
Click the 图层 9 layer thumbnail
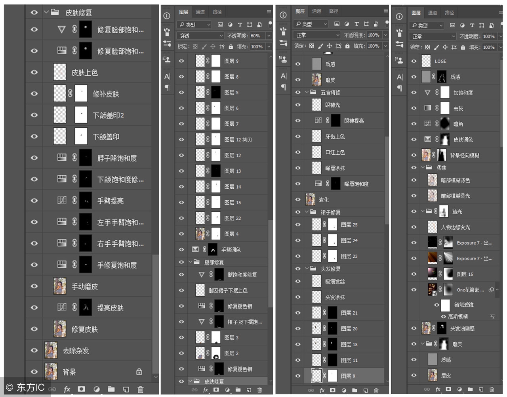point(317,376)
